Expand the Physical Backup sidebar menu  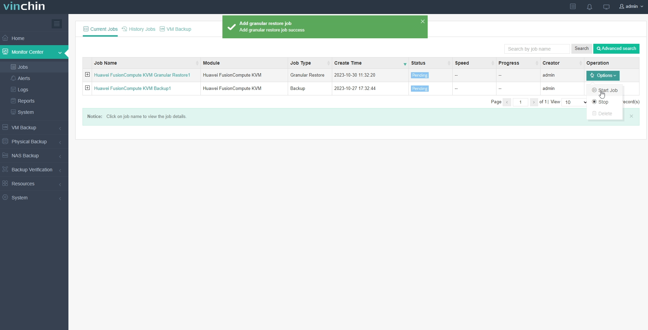pos(34,142)
